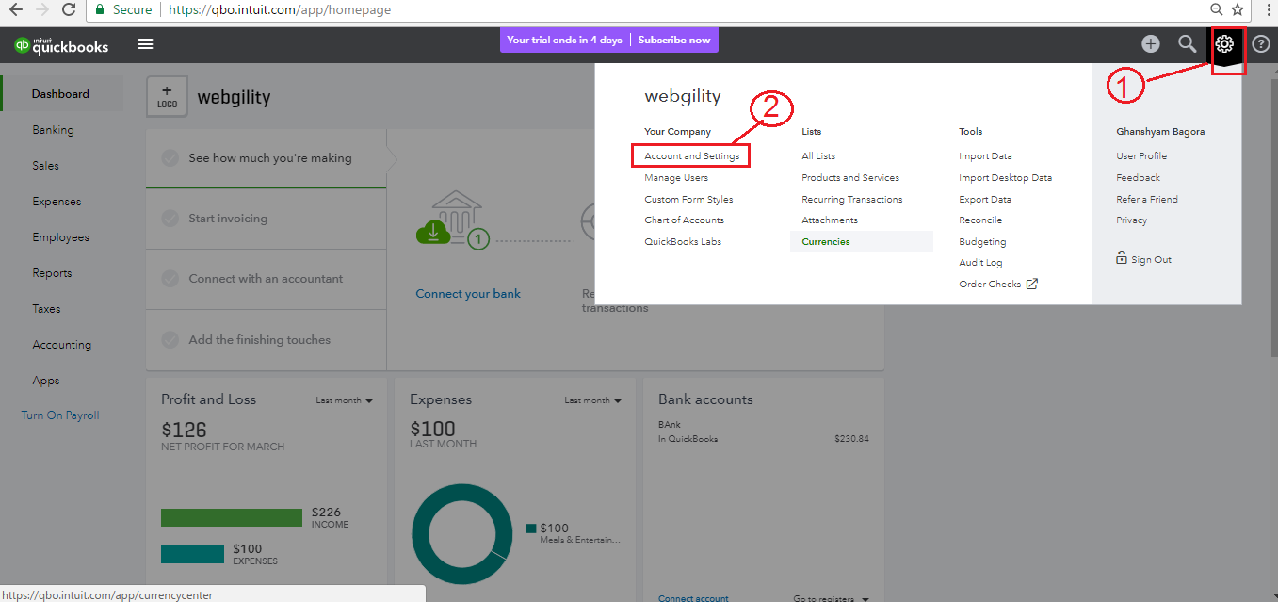Toggle the hamburger navigation menu

tap(145, 44)
